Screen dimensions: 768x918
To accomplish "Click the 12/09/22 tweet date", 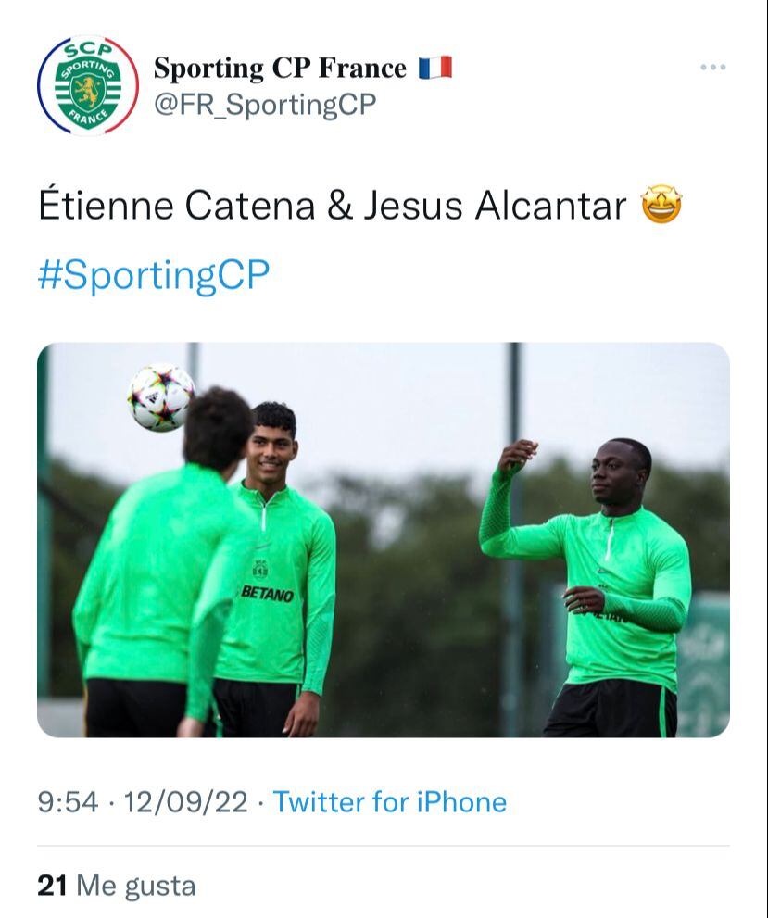I will coord(185,802).
